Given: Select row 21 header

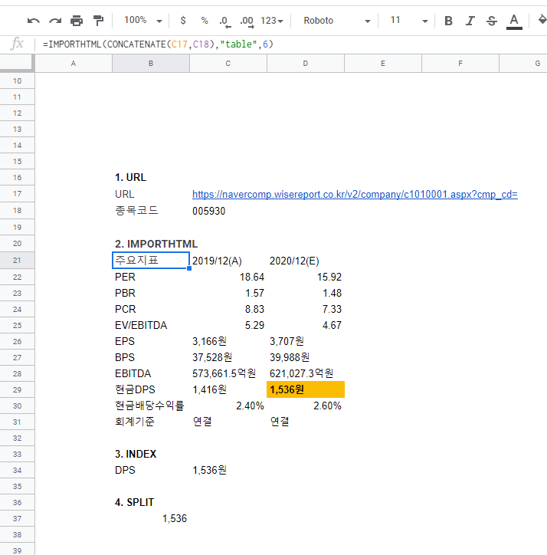Looking at the screenshot, I should [x=17, y=260].
